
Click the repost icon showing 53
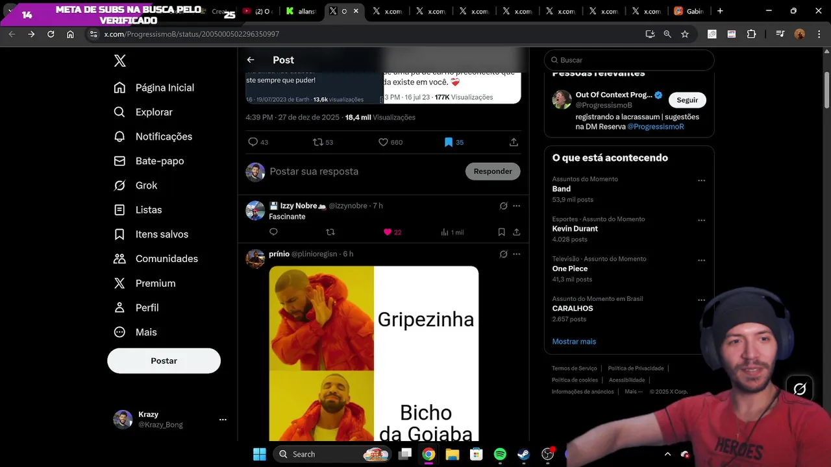tap(318, 142)
